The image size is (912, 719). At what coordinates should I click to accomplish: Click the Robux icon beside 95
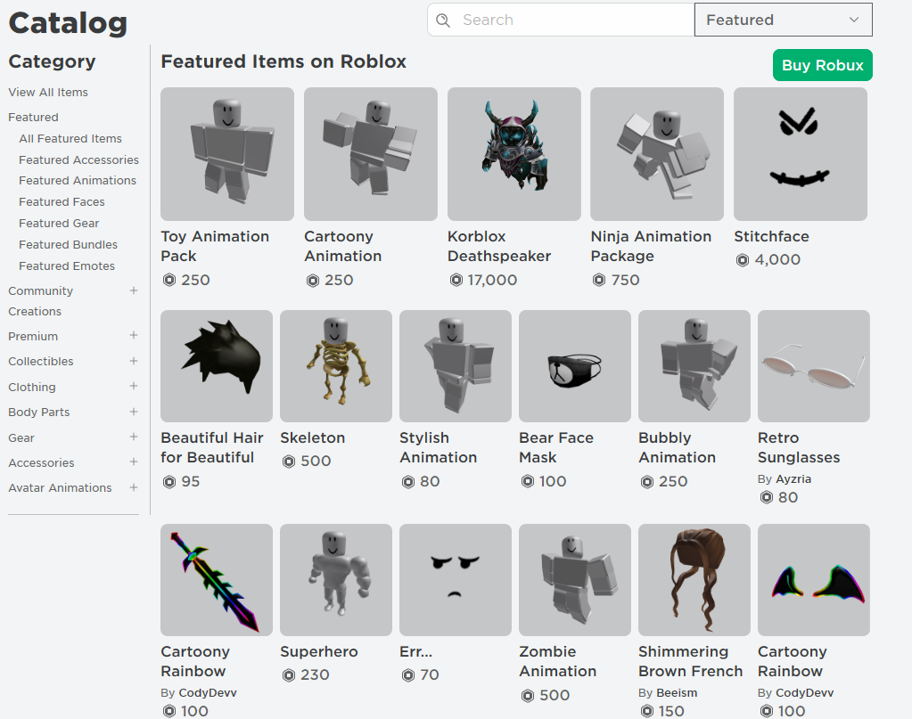point(169,482)
